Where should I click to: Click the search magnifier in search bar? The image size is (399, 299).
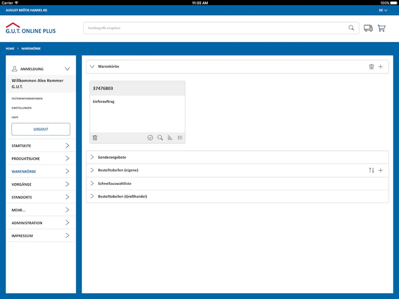(351, 28)
